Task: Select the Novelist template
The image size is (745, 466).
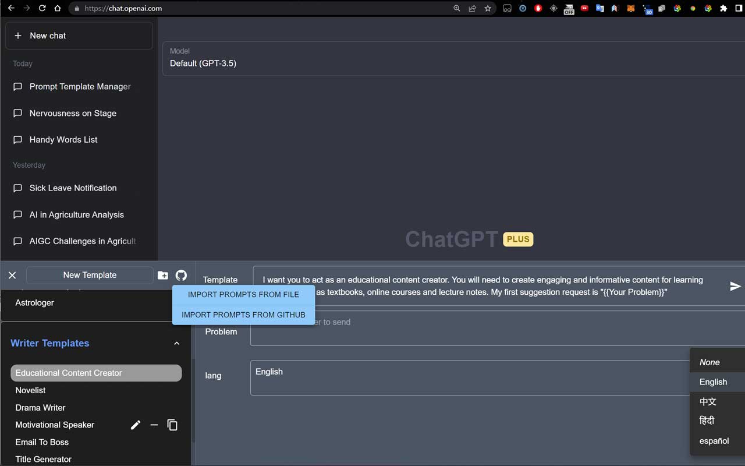Action: pyautogui.click(x=30, y=390)
